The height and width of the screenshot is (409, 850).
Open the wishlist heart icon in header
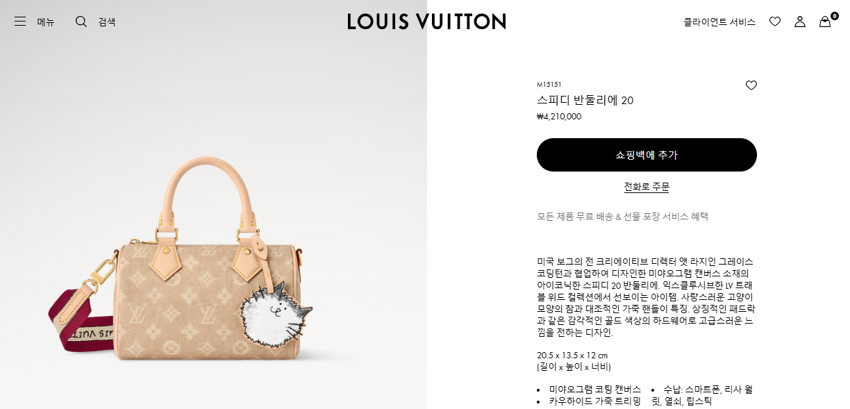775,22
